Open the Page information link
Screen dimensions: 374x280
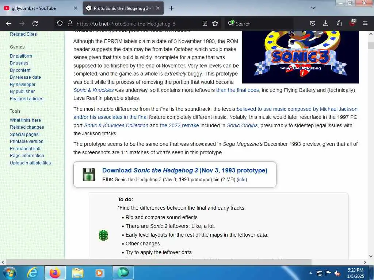click(27, 155)
